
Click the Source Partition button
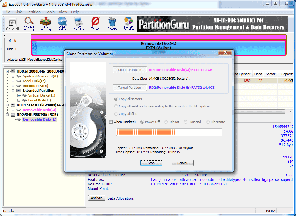[130, 70]
